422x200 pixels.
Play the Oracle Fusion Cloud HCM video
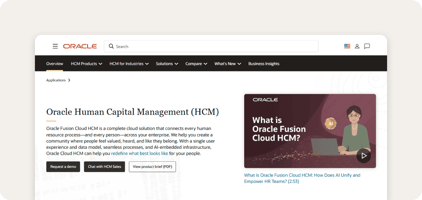[x=364, y=156]
